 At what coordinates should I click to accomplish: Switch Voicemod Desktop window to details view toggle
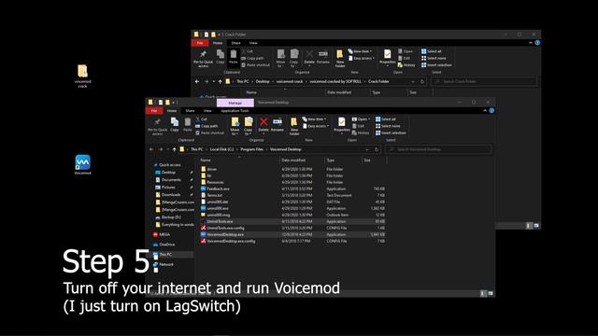[x=483, y=293]
